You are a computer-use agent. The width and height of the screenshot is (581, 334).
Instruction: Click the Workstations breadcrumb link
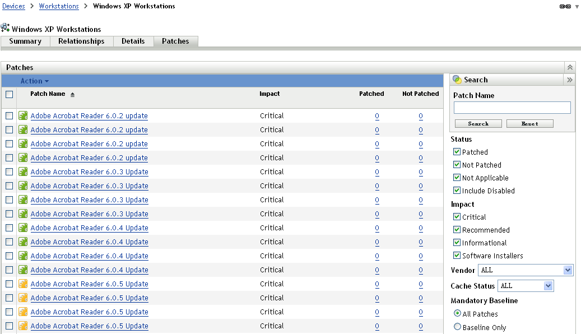(x=58, y=6)
